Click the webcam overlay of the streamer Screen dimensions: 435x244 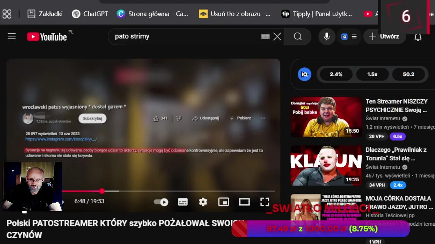(x=33, y=187)
